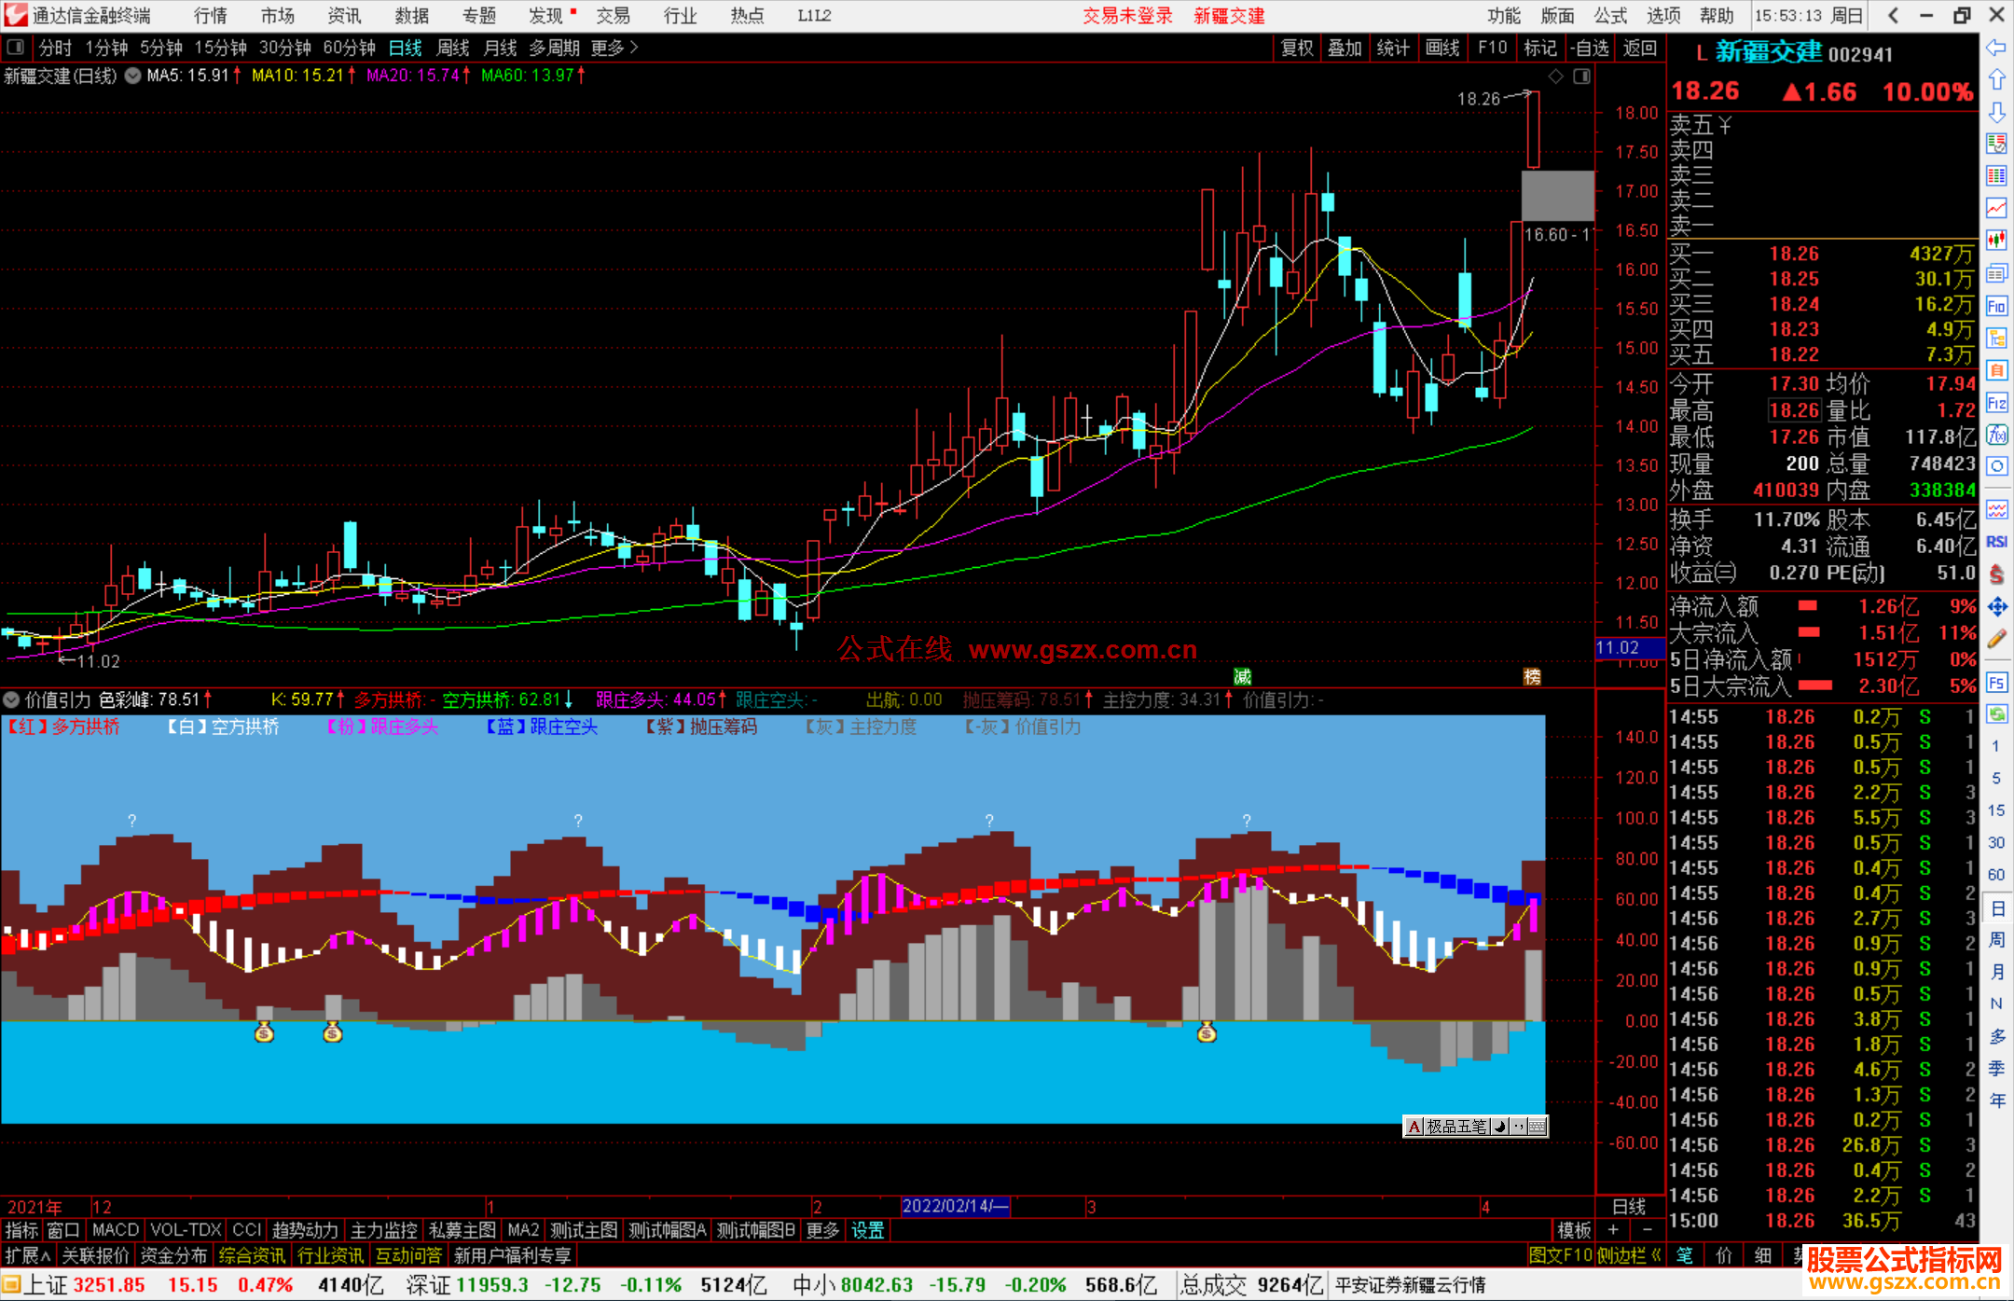
Task: Click the stacked windows icon in sidebar
Action: [x=1996, y=273]
